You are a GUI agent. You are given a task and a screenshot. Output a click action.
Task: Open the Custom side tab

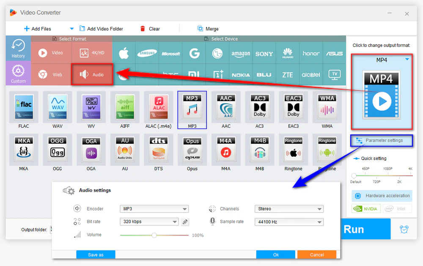[x=18, y=73]
